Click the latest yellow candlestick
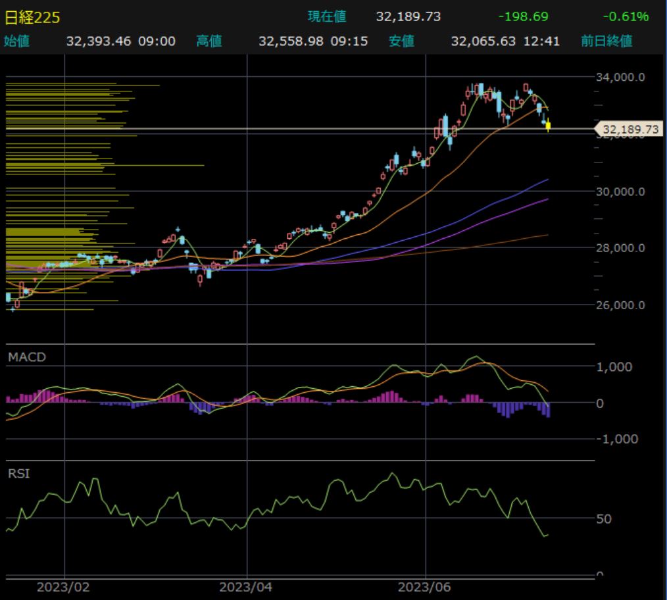Viewport: 667px width, 600px height. point(548,124)
